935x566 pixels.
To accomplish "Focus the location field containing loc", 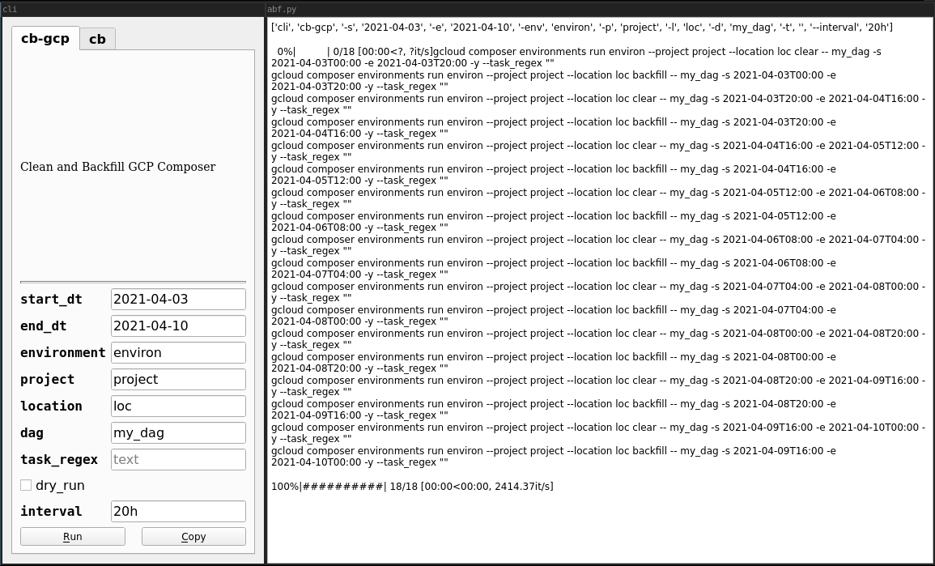I will click(178, 406).
